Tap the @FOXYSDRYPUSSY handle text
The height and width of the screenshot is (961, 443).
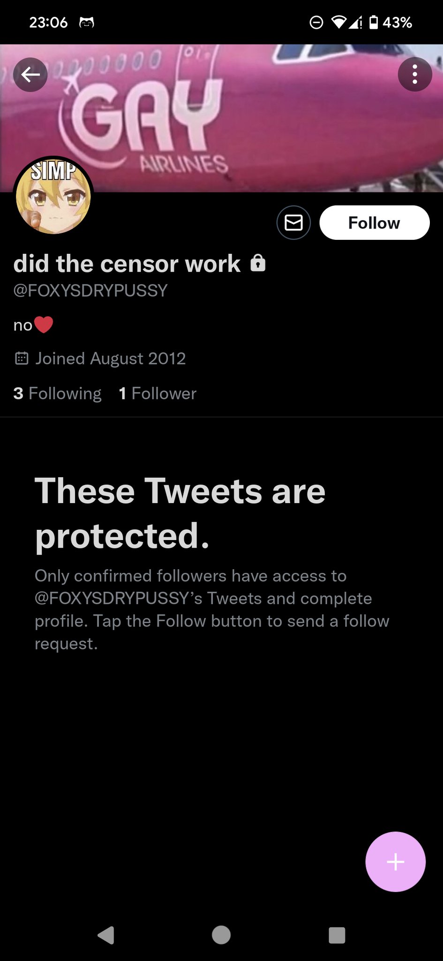pyautogui.click(x=90, y=290)
